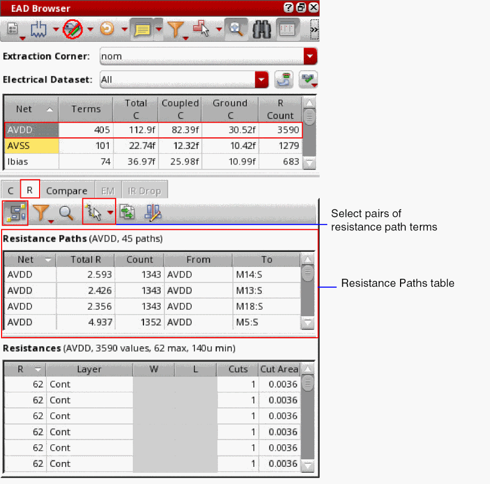This screenshot has height=484, width=490.
Task: Click the magnifier icon in the R tab toolbar
Action: (x=66, y=213)
